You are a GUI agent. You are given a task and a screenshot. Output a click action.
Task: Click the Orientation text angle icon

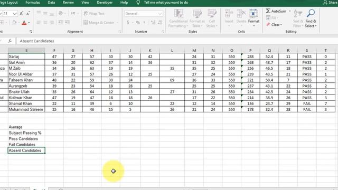(x=61, y=13)
